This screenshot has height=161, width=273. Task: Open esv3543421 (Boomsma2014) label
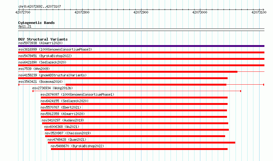pos(40,82)
